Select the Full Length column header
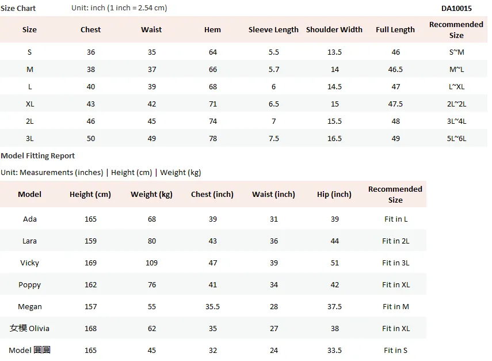Screen dimensions: 492x361 pos(395,30)
